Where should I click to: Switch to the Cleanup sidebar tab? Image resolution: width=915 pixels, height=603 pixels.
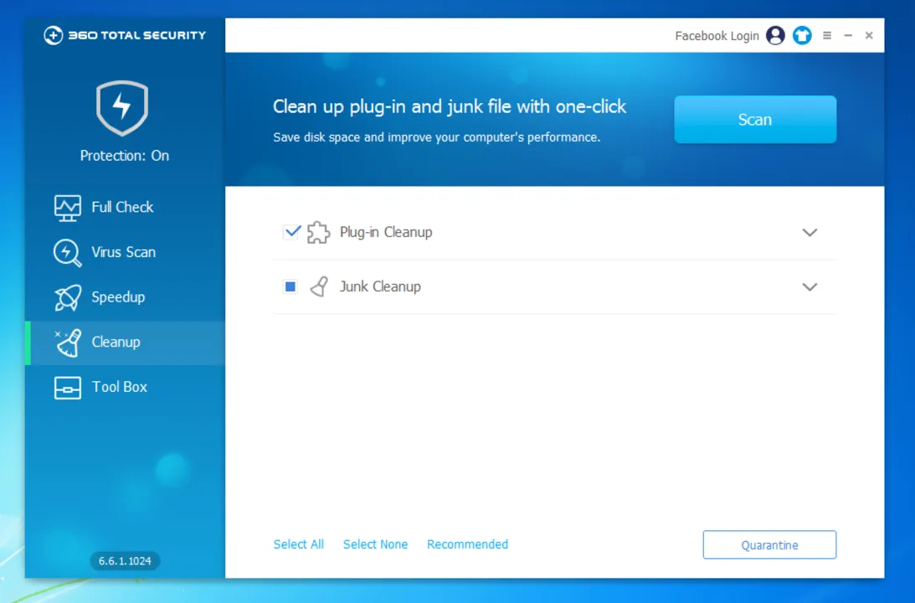coord(125,343)
